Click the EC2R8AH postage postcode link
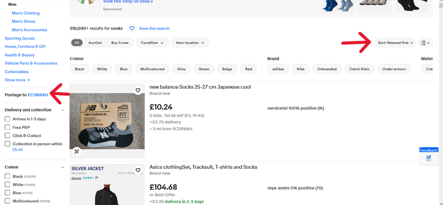Image resolution: width=443 pixels, height=205 pixels. tap(38, 95)
